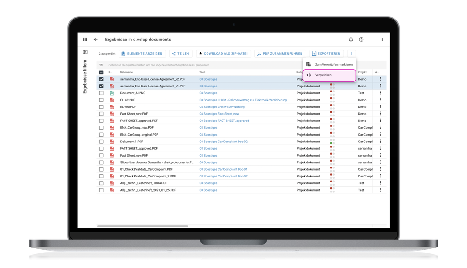The image size is (467, 268).
Task: Click image file icon of Document_AI.PNG
Action: (x=112, y=93)
